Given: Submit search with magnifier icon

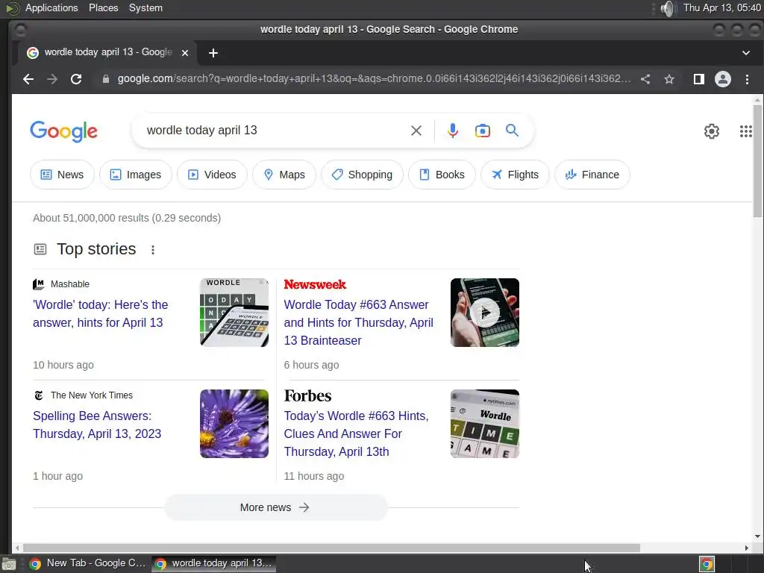Looking at the screenshot, I should [512, 130].
